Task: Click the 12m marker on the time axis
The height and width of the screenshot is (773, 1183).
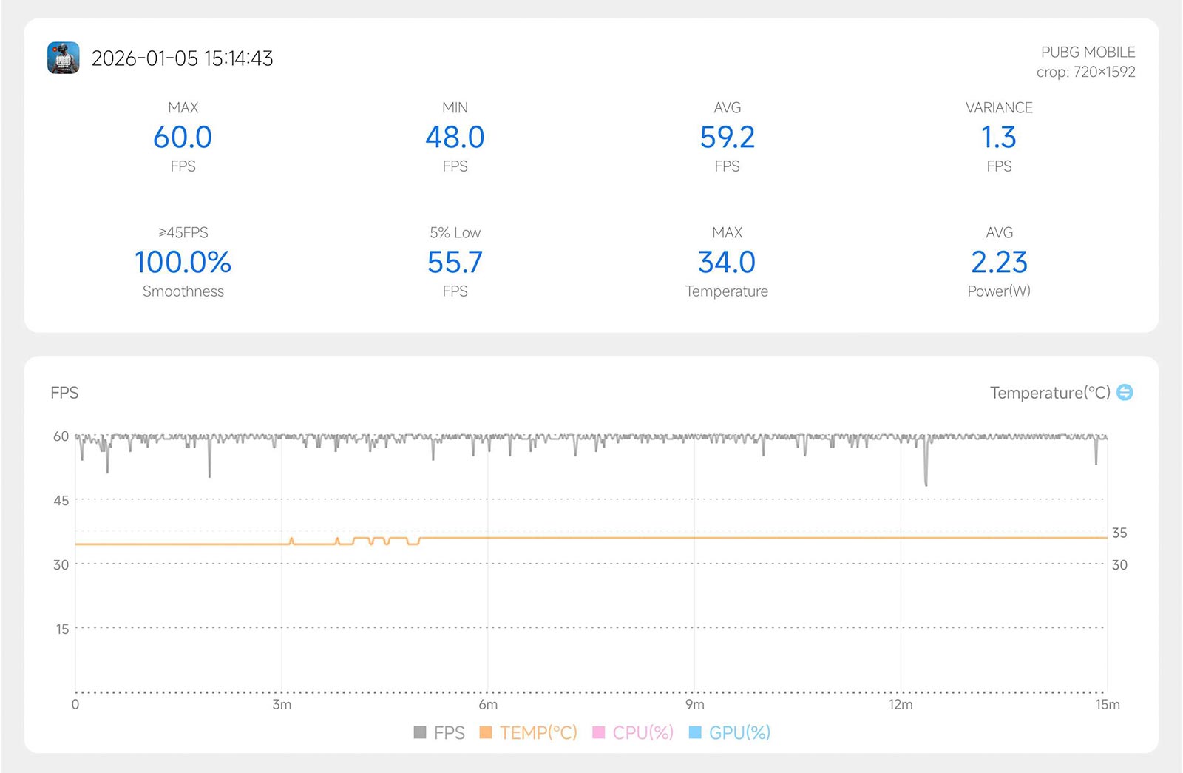Action: (x=901, y=704)
